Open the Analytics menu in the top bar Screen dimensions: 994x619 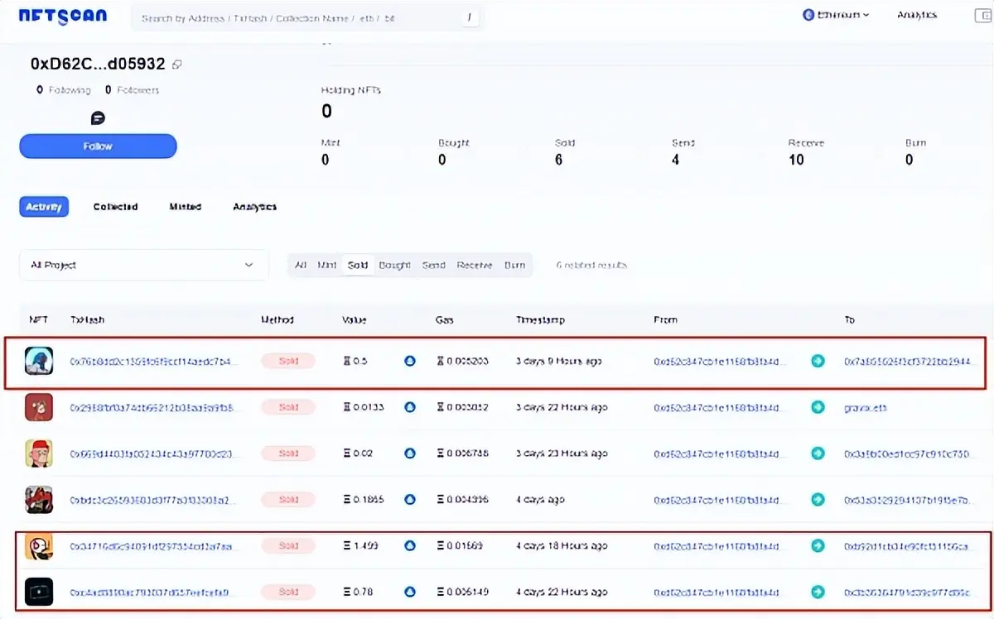917,15
